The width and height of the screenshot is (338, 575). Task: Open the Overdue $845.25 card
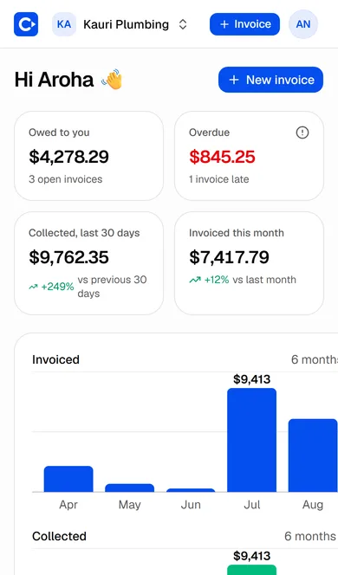click(250, 156)
